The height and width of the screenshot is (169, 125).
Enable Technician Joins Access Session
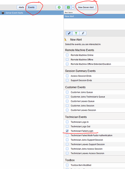tap(67, 149)
